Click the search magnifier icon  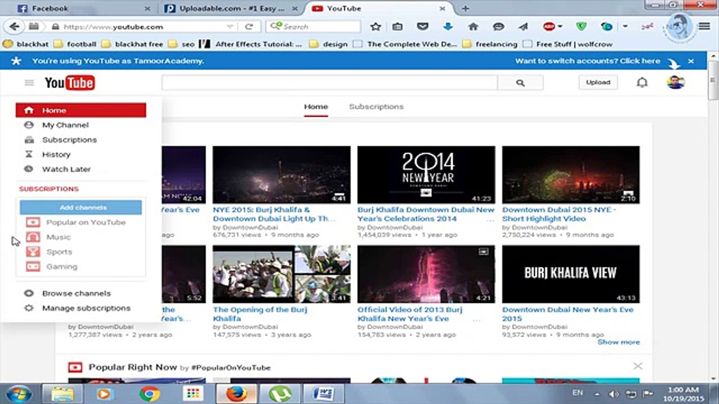click(x=520, y=82)
